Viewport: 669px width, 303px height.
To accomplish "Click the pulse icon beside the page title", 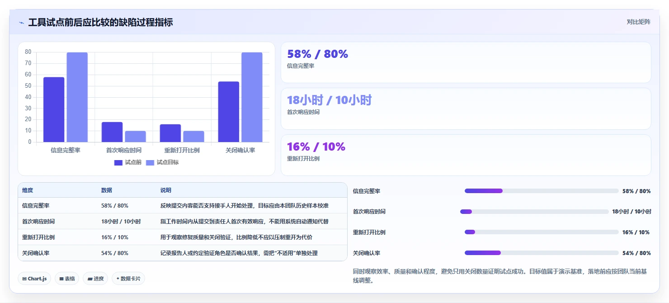I will [22, 23].
